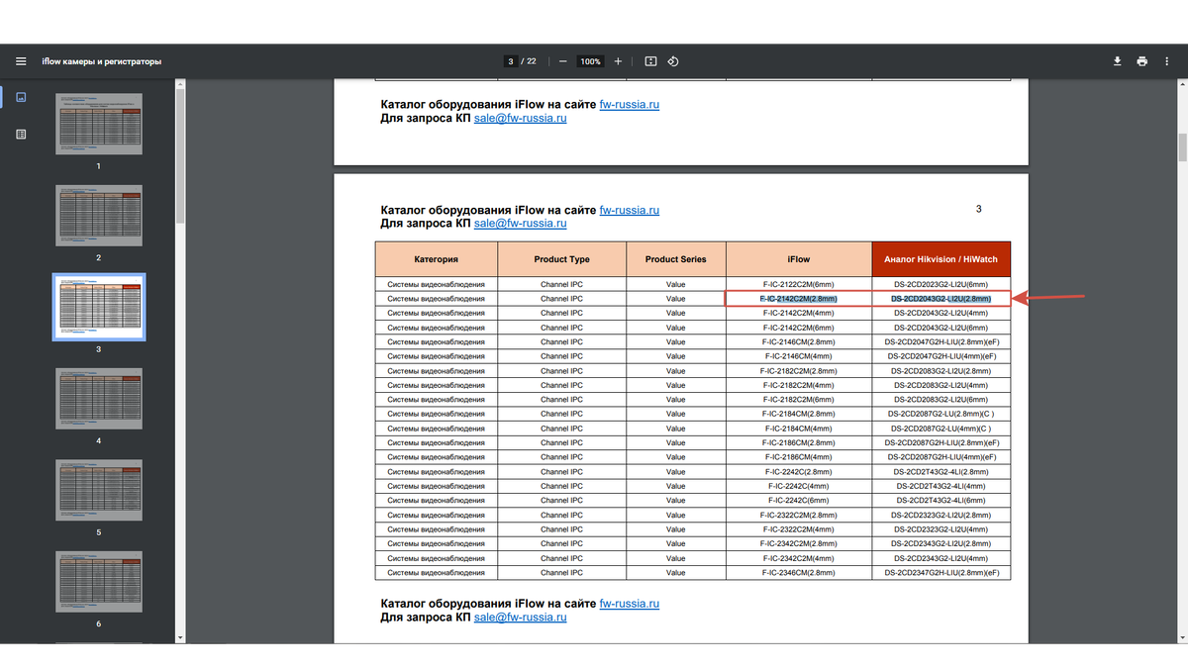Select the page 3 thumbnail
The height and width of the screenshot is (668, 1188).
[x=99, y=307]
